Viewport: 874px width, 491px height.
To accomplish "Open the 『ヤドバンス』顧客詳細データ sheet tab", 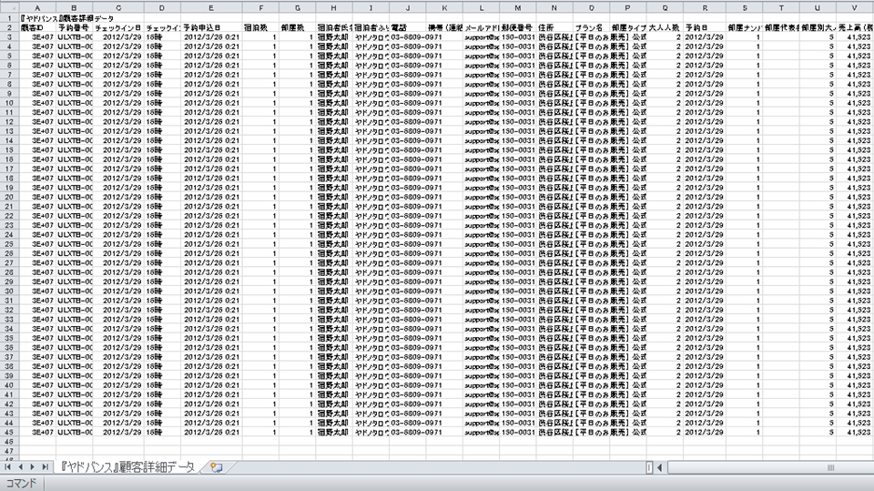I will (127, 467).
